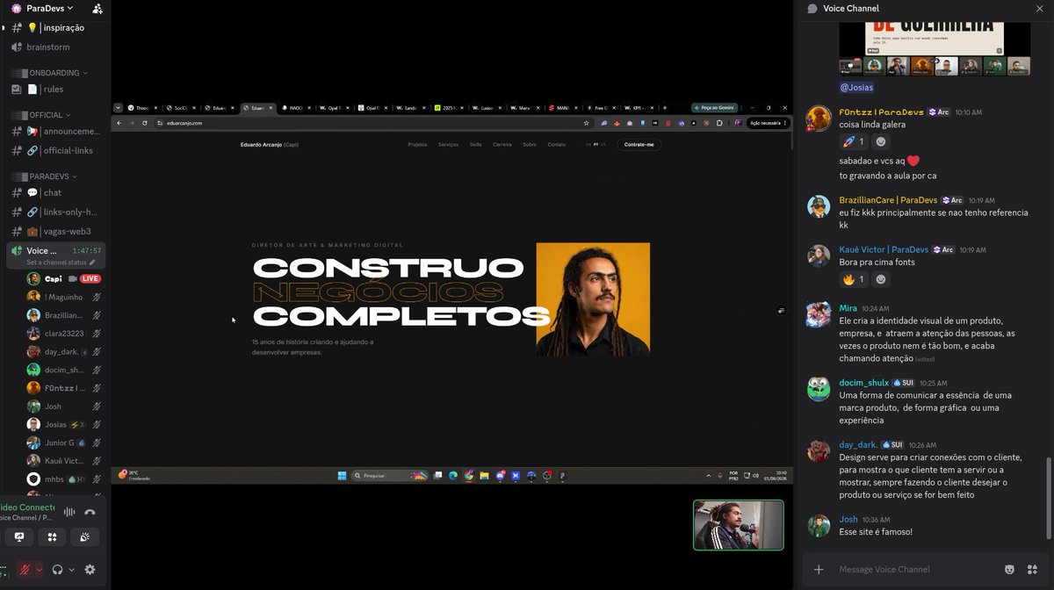This screenshot has width=1054, height=590.
Task: Click Serviços in the streamed website nav
Action: point(448,144)
